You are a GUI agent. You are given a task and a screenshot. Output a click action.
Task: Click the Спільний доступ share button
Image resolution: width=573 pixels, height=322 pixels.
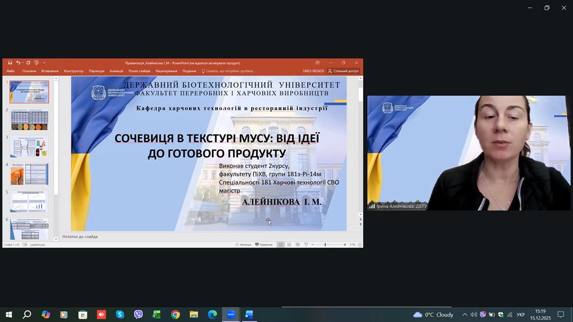pos(344,71)
